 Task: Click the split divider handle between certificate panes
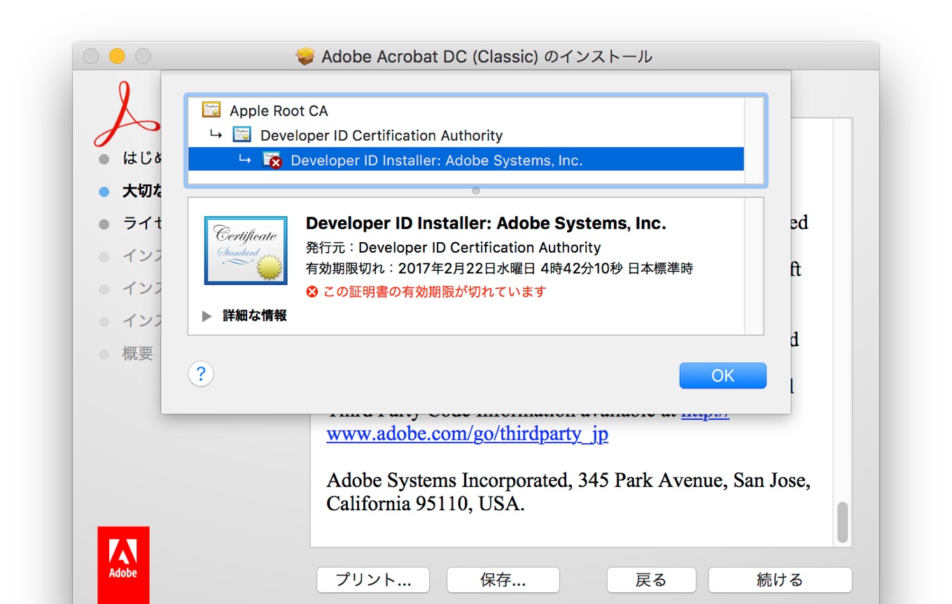(476, 190)
